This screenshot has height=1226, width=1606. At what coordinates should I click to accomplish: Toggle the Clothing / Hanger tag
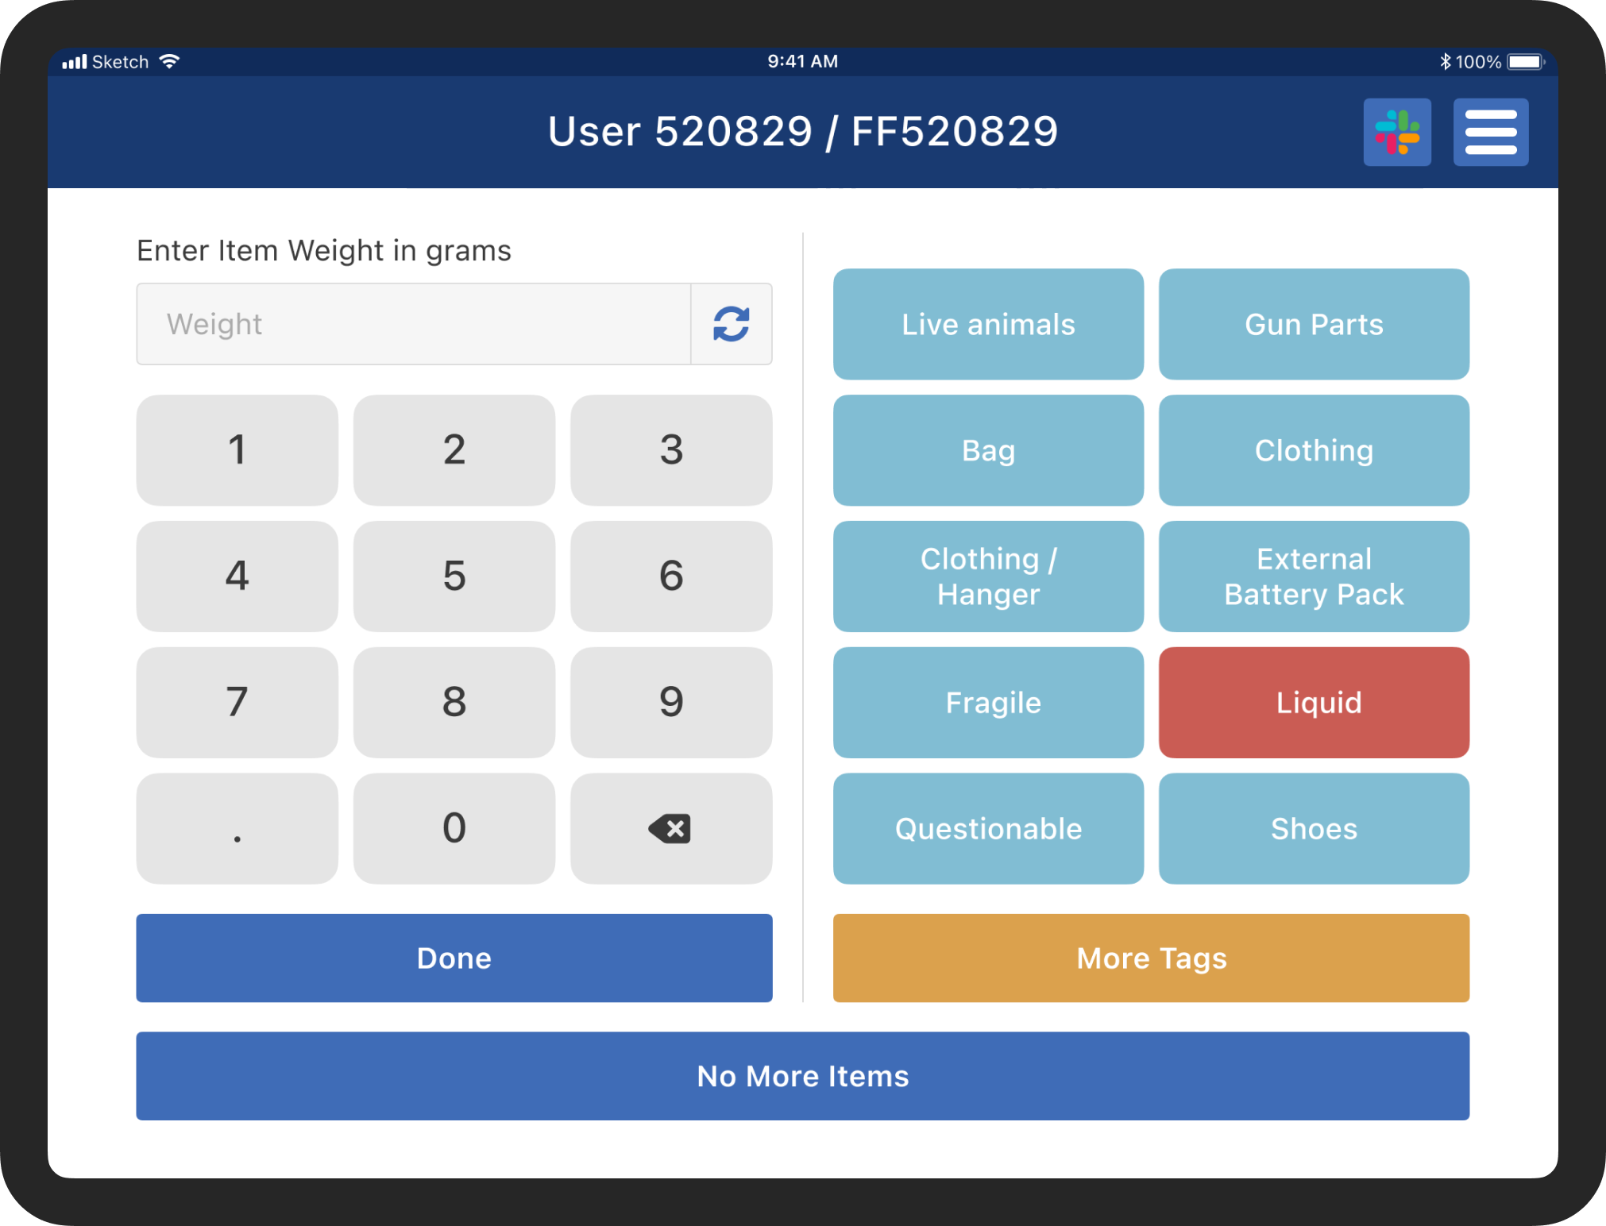[x=987, y=576]
